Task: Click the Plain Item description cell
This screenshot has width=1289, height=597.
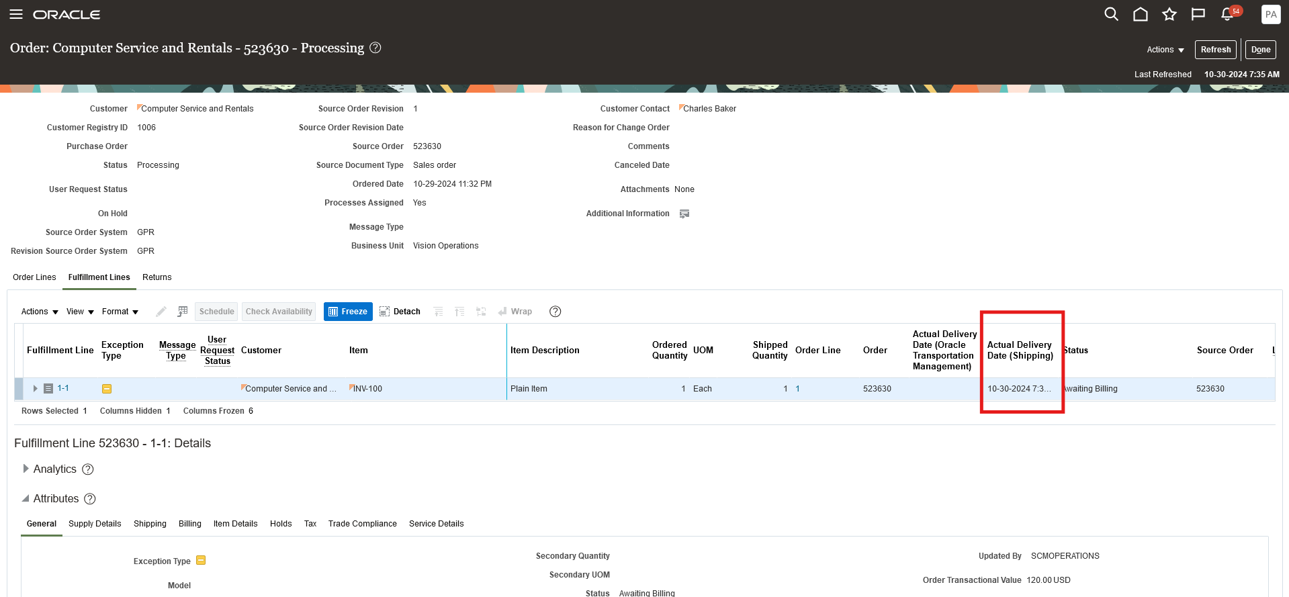Action: point(529,389)
